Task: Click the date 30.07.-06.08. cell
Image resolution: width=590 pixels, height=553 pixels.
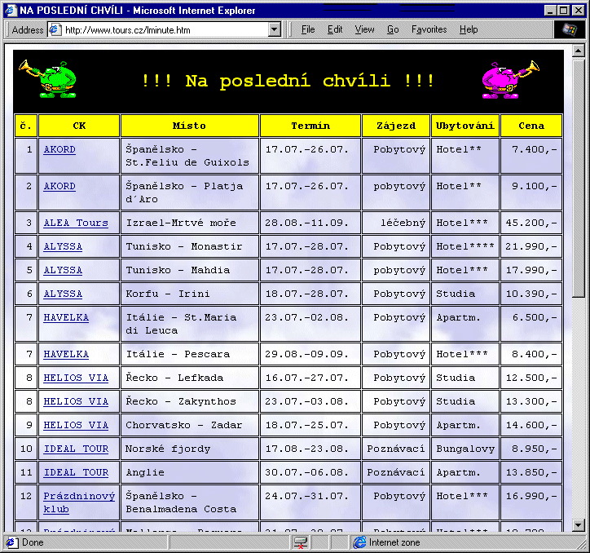Action: [310, 473]
